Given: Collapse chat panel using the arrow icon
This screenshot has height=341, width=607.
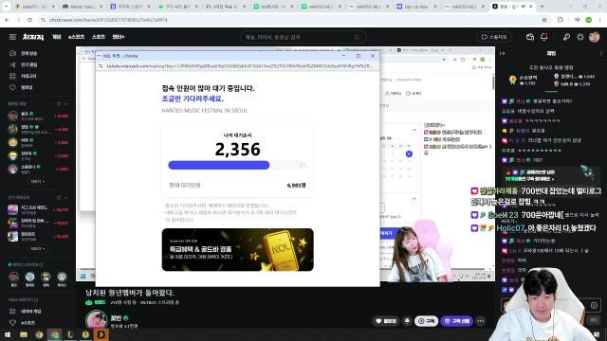Looking at the screenshot, I should point(503,53).
